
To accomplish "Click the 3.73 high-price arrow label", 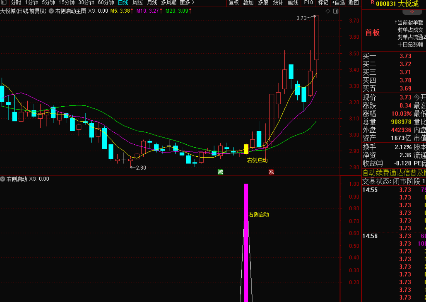I will pyautogui.click(x=306, y=18).
